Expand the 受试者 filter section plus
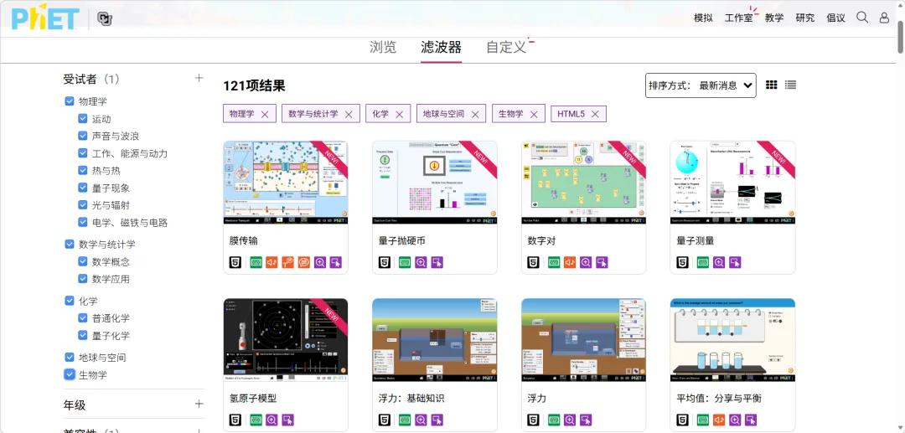905x433 pixels. [199, 78]
